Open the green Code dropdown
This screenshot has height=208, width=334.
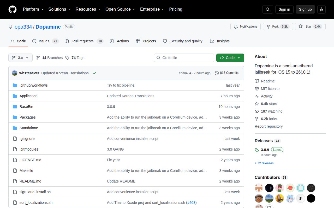click(230, 58)
